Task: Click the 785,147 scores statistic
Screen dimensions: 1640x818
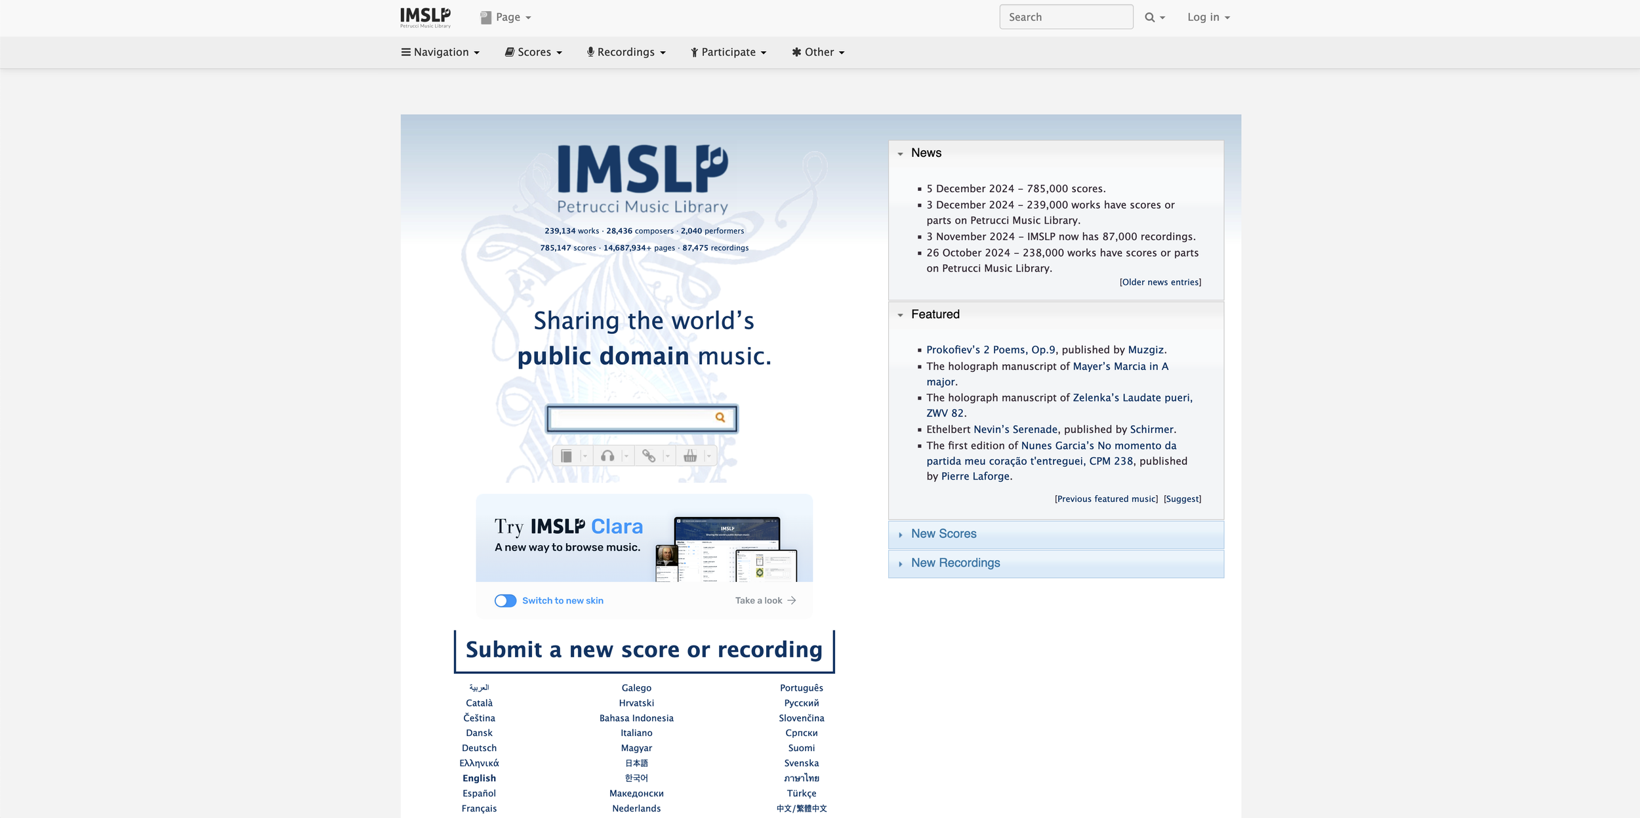Action: point(568,248)
